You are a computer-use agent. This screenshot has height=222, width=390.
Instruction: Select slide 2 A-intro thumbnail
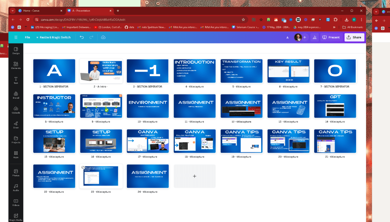(101, 71)
